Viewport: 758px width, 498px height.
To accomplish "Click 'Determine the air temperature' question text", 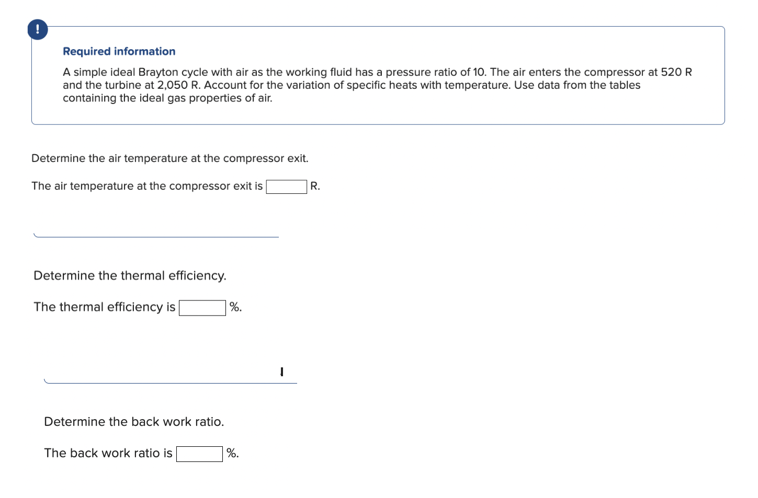I will point(169,158).
